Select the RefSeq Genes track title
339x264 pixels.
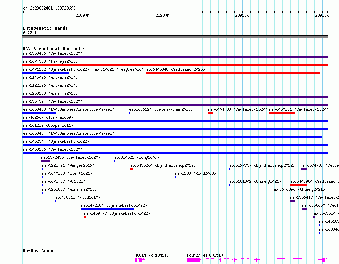38,251
